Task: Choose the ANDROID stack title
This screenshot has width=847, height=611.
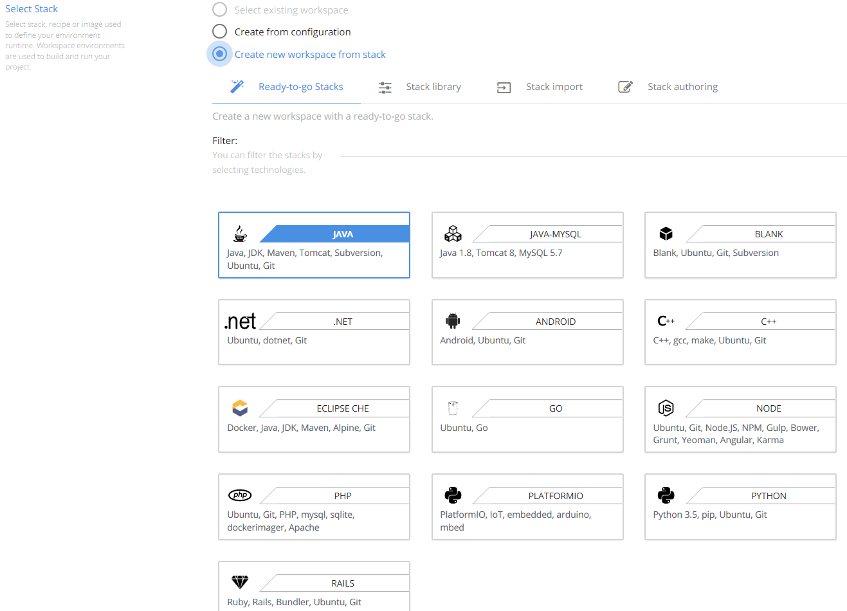Action: [556, 322]
